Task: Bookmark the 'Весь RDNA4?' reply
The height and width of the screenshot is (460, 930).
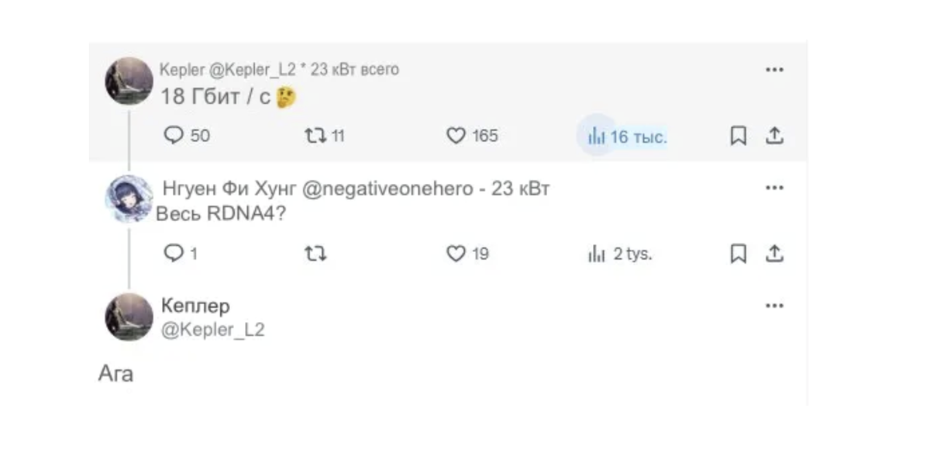Action: click(738, 253)
